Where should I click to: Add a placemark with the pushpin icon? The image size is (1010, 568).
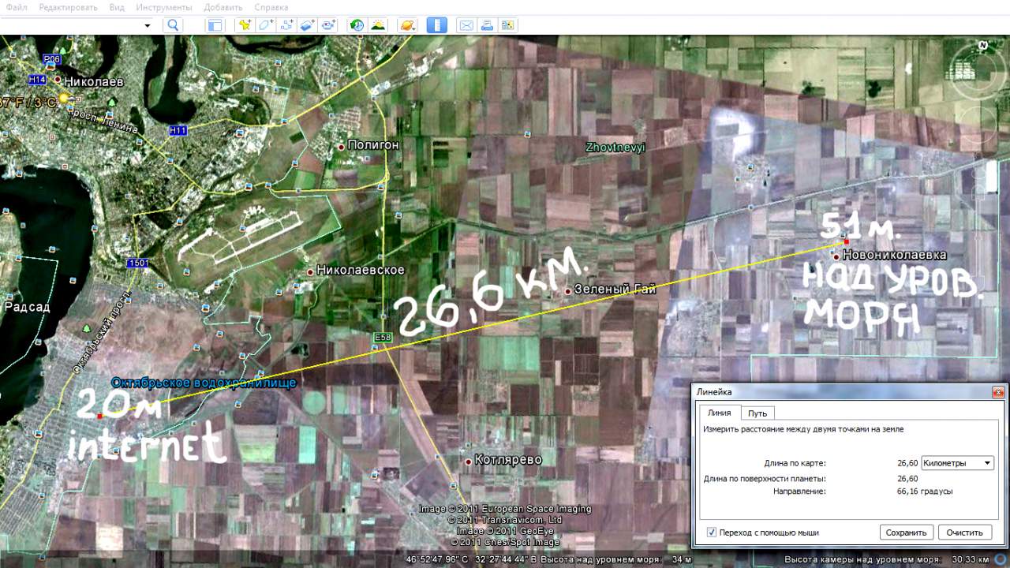pyautogui.click(x=245, y=25)
